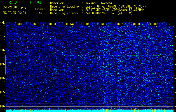Click the R820T2(RTL-SDR) SDR-Sharp receiver text
176x112 pixels.
115,10
